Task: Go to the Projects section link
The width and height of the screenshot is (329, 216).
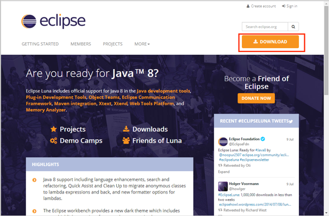Action: [x=72, y=129]
